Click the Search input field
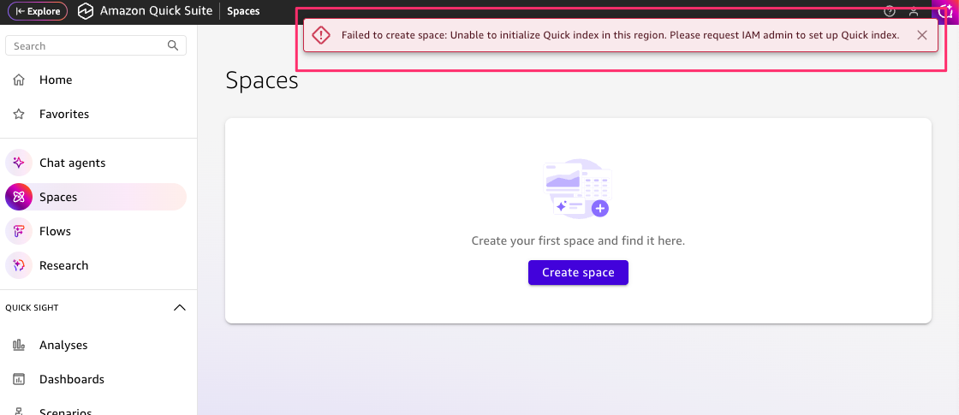Screen dimensions: 959x415 click(x=95, y=46)
